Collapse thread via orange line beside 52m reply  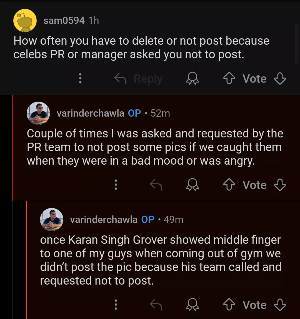click(13, 147)
